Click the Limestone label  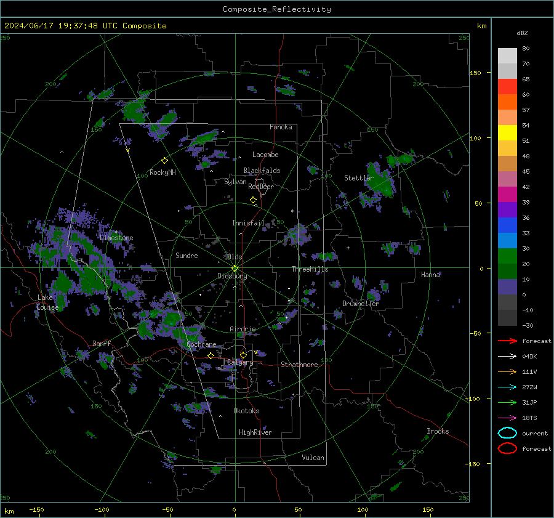pos(116,238)
